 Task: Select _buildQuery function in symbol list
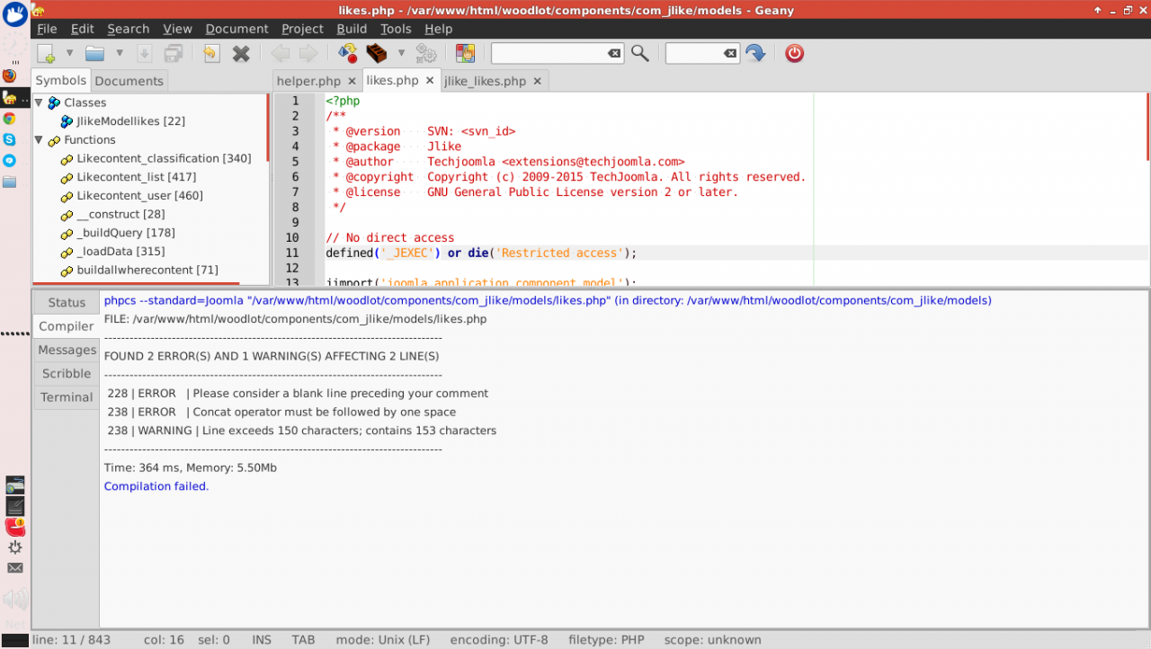click(x=125, y=233)
